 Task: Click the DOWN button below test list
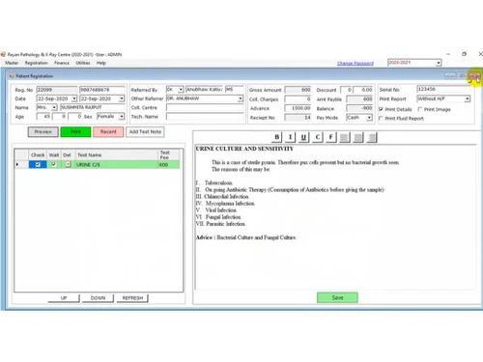pos(98,298)
